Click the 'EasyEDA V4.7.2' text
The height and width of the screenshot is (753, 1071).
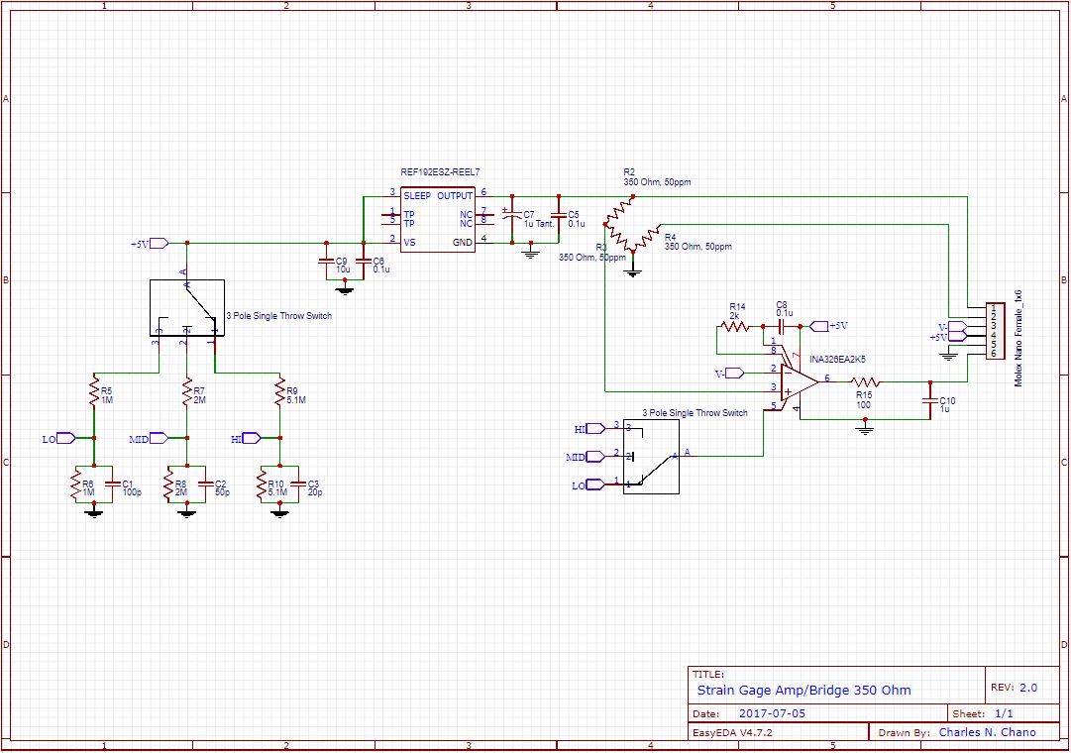point(733,732)
